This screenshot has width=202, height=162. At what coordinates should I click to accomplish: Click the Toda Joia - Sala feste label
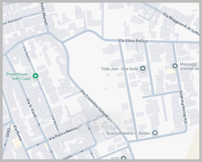(119, 69)
